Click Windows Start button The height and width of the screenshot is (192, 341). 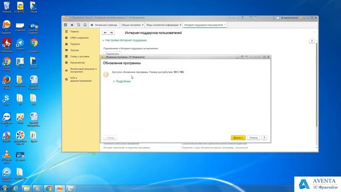click(x=4, y=188)
